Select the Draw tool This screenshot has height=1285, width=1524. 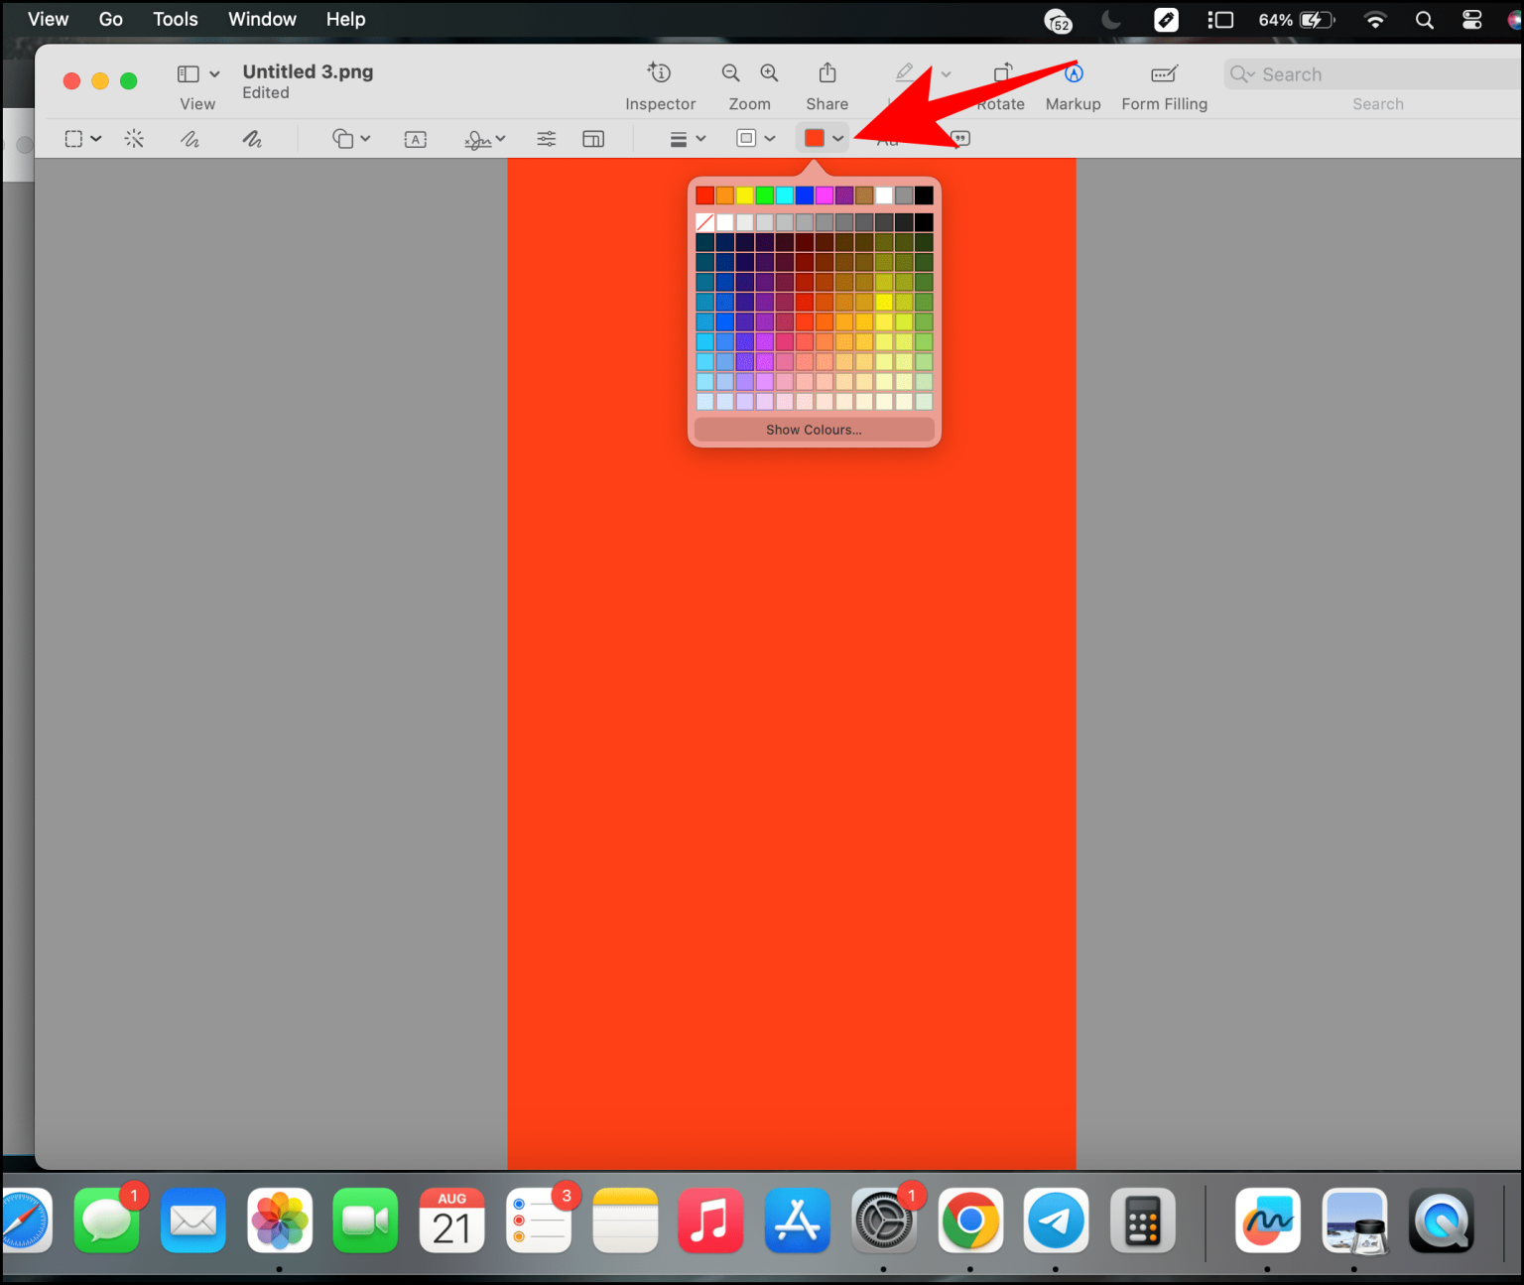pos(252,138)
